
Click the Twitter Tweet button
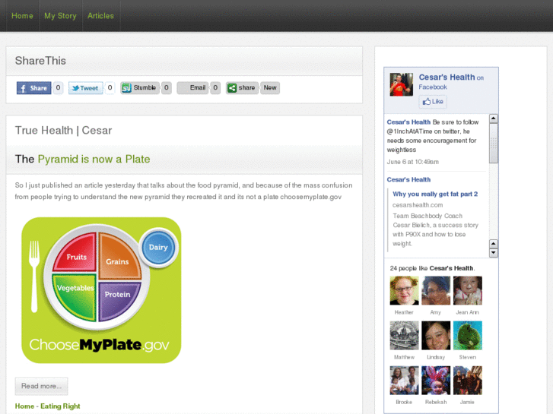tap(86, 87)
